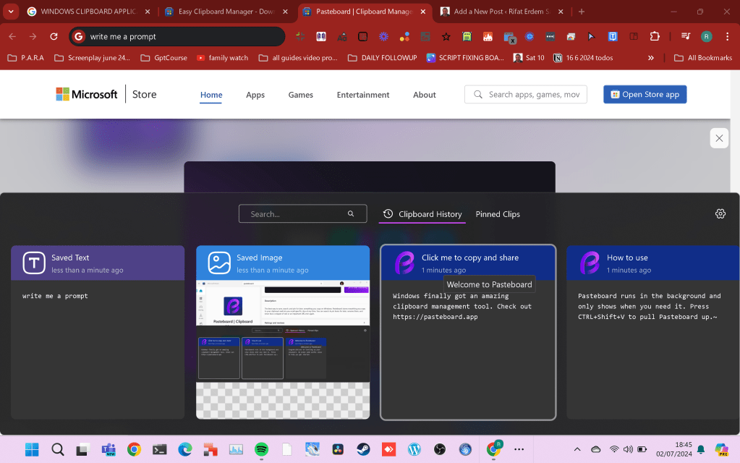This screenshot has height=463, width=740.
Task: Open the Apps section of Microsoft Store
Action: [255, 94]
